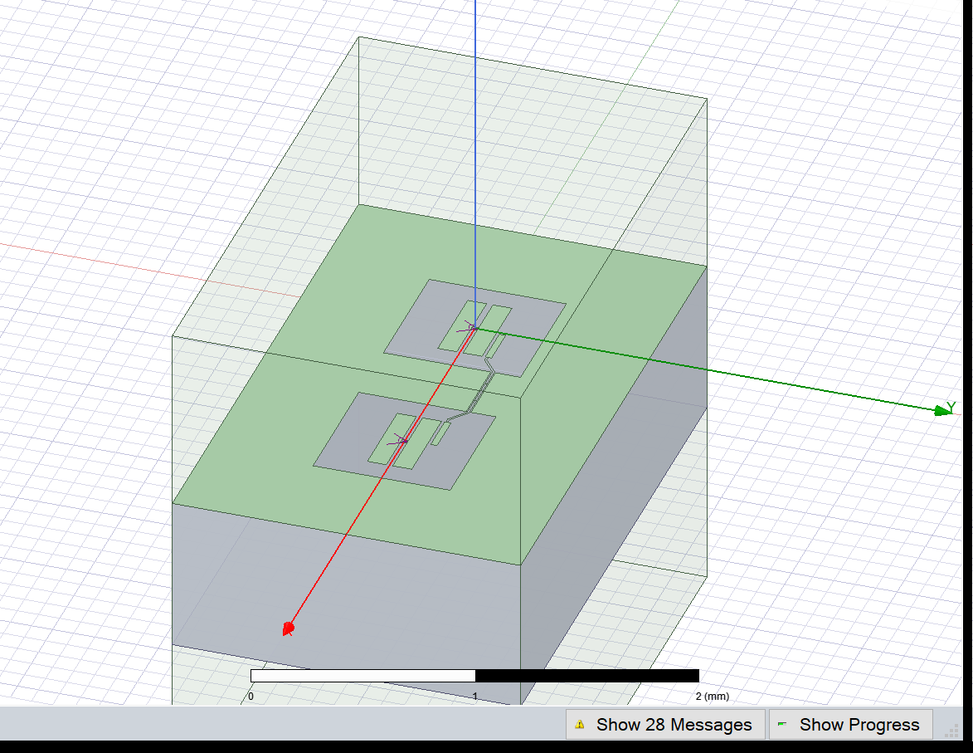
Task: Click the green Y axis label
Action: click(951, 408)
